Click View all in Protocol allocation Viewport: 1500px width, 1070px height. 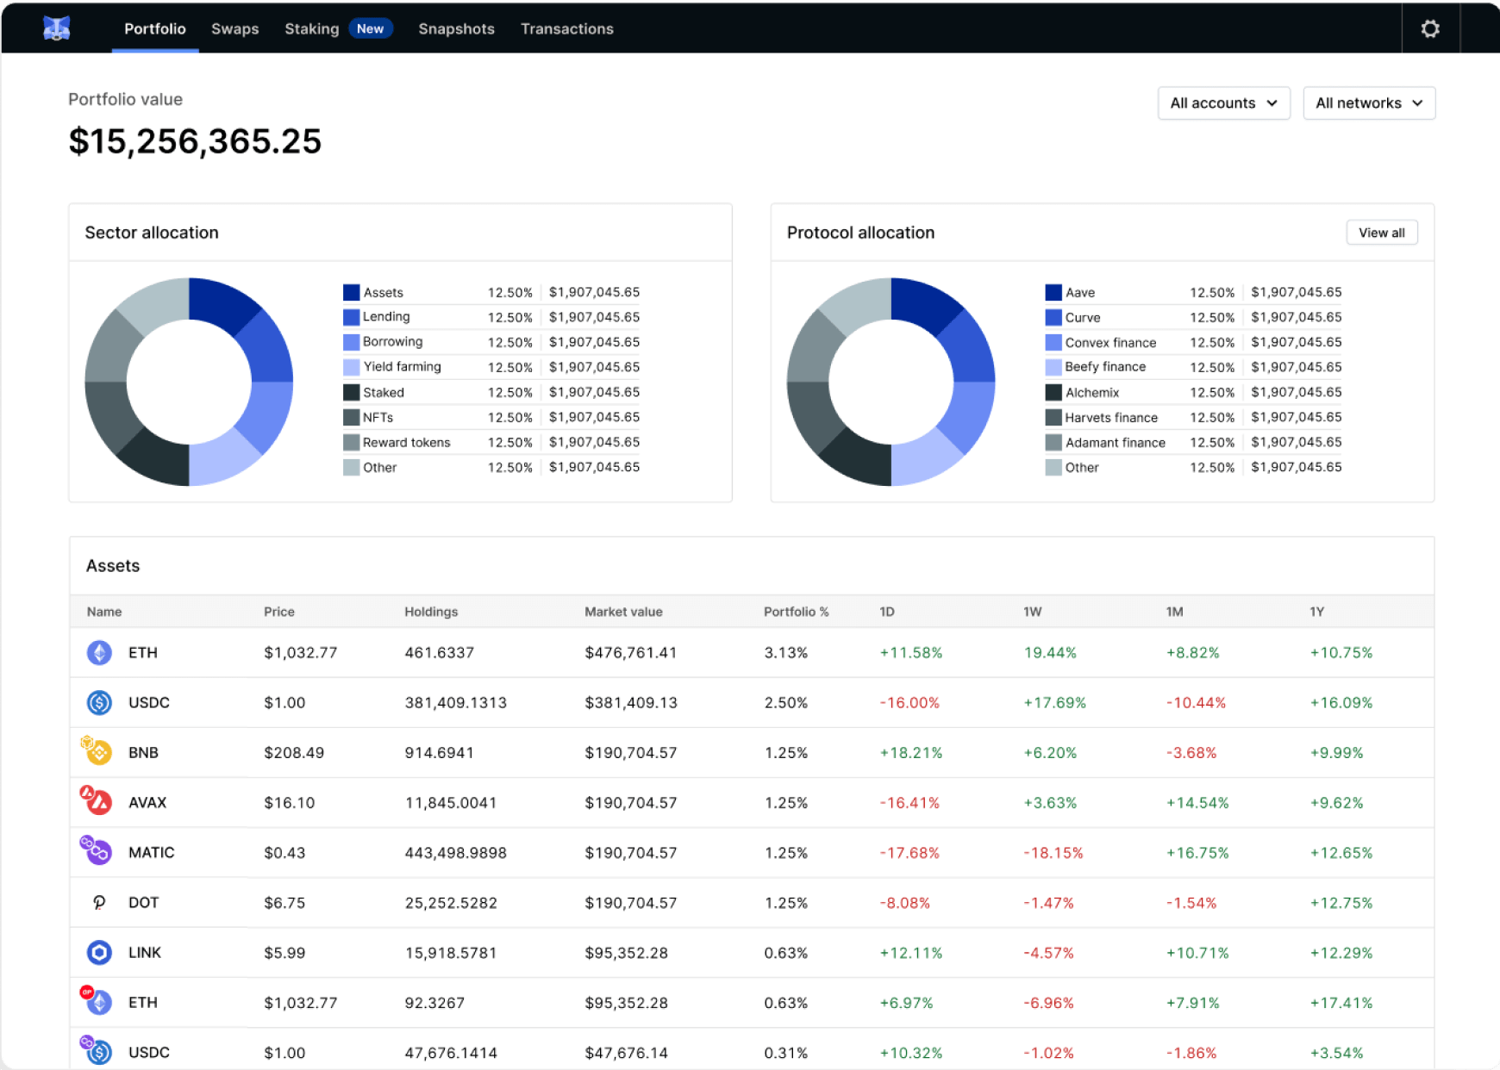1382,233
